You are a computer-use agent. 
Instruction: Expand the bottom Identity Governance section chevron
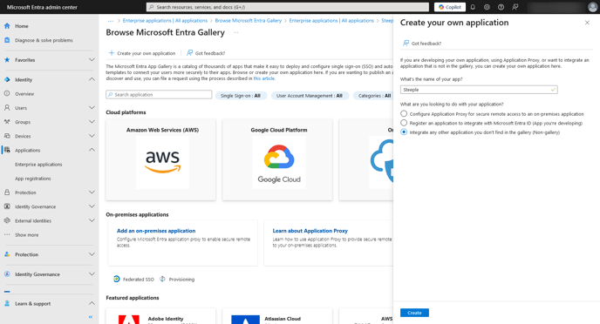coord(92,274)
